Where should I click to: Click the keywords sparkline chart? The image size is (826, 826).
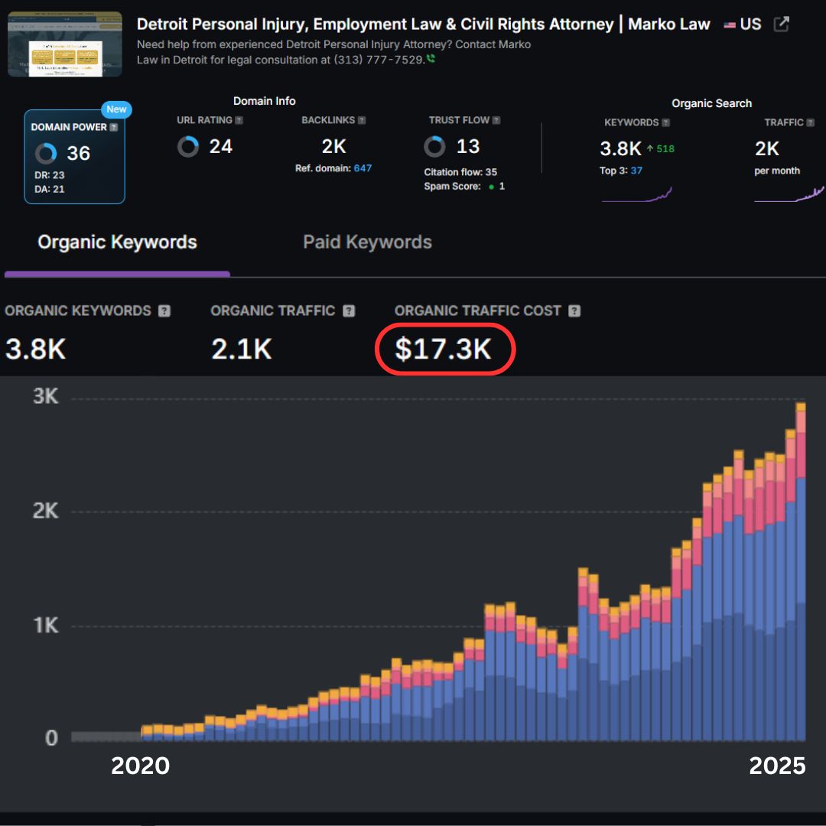click(637, 194)
